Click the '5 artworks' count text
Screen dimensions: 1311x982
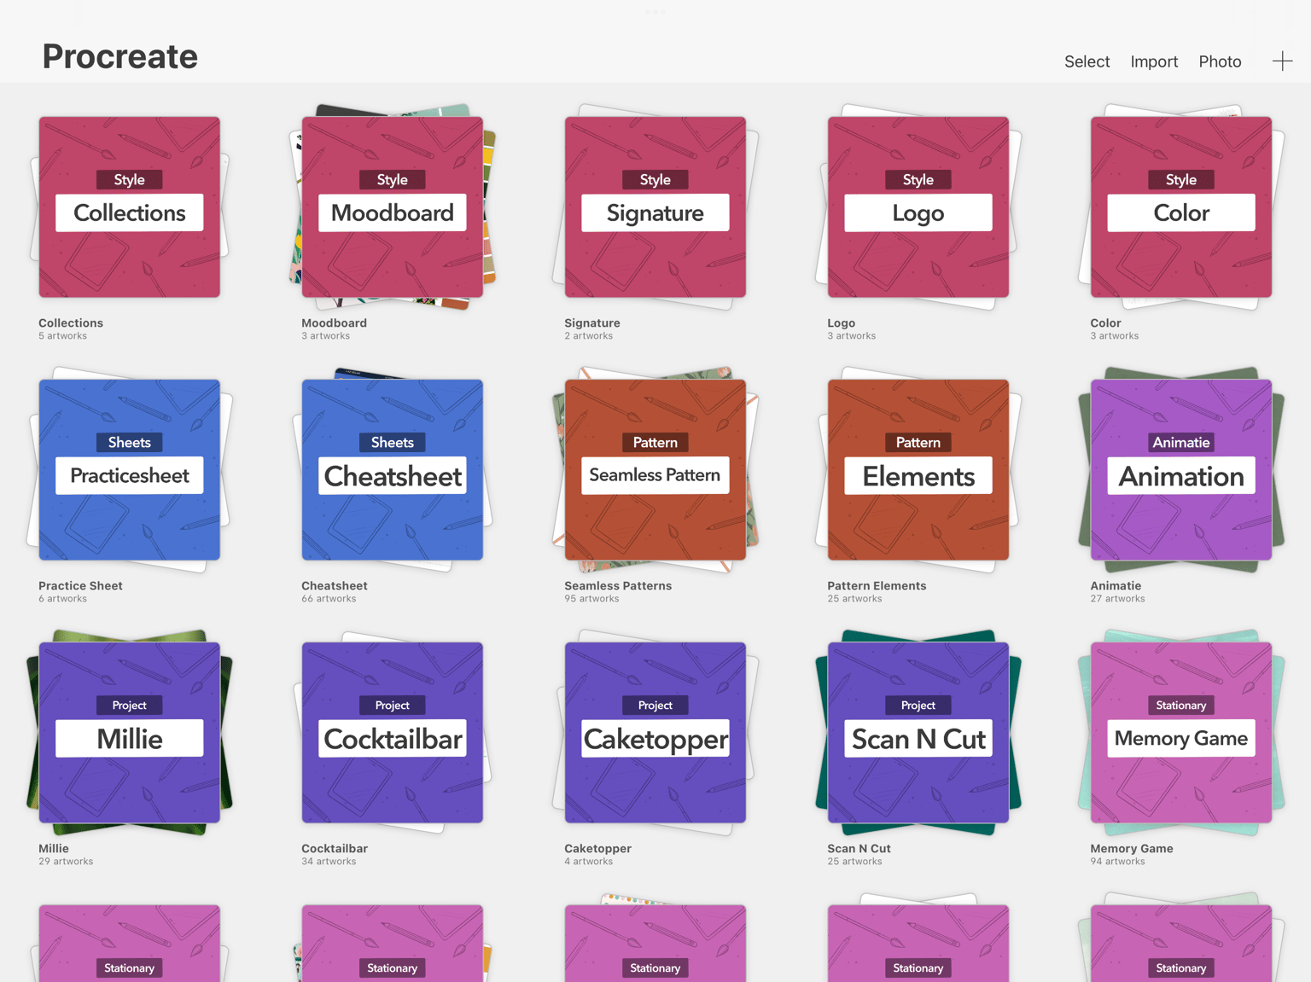[62, 336]
